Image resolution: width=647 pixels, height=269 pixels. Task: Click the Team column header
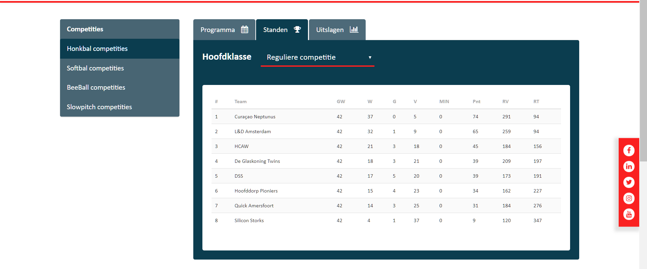click(241, 101)
